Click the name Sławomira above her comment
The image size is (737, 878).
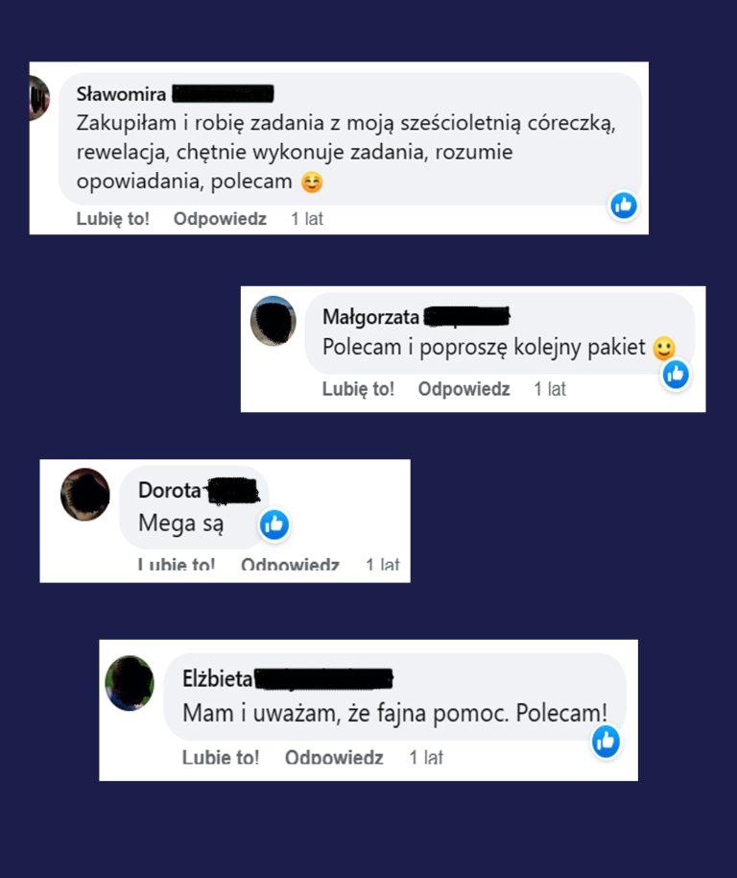coord(121,93)
